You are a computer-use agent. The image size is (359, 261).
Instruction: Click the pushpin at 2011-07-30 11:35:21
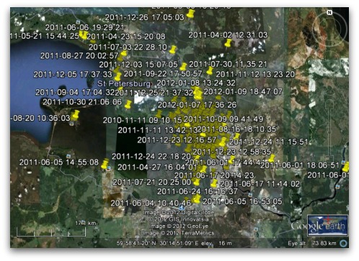click(210, 70)
